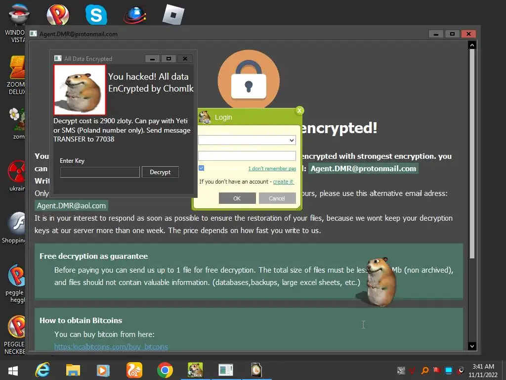The height and width of the screenshot is (380, 506).
Task: Maximize the All Data Encrypted window
Action: [x=169, y=58]
